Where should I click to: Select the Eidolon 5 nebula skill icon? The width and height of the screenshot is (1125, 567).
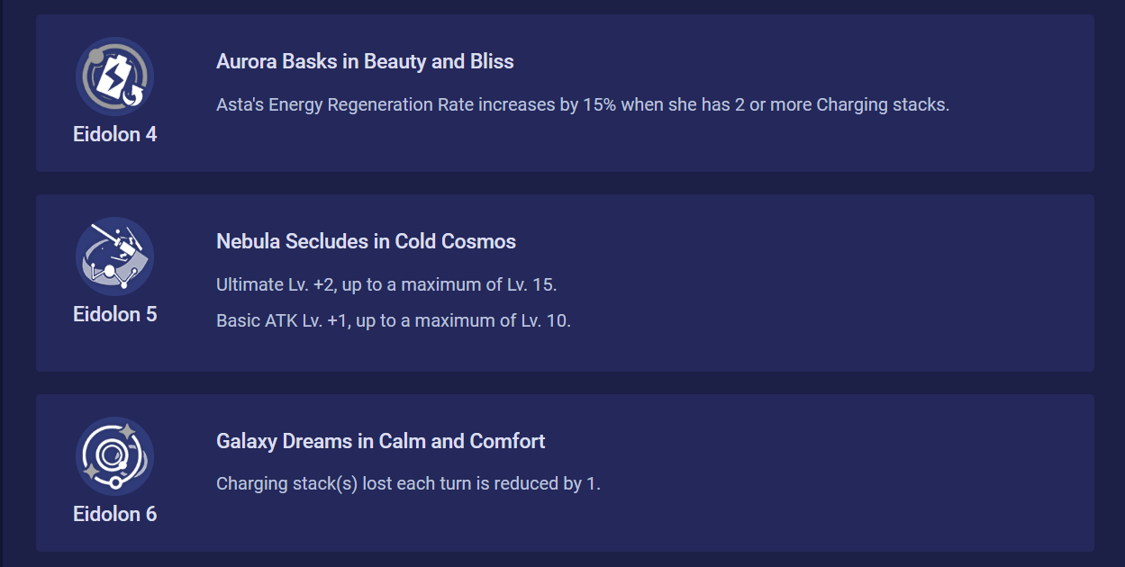click(x=114, y=256)
